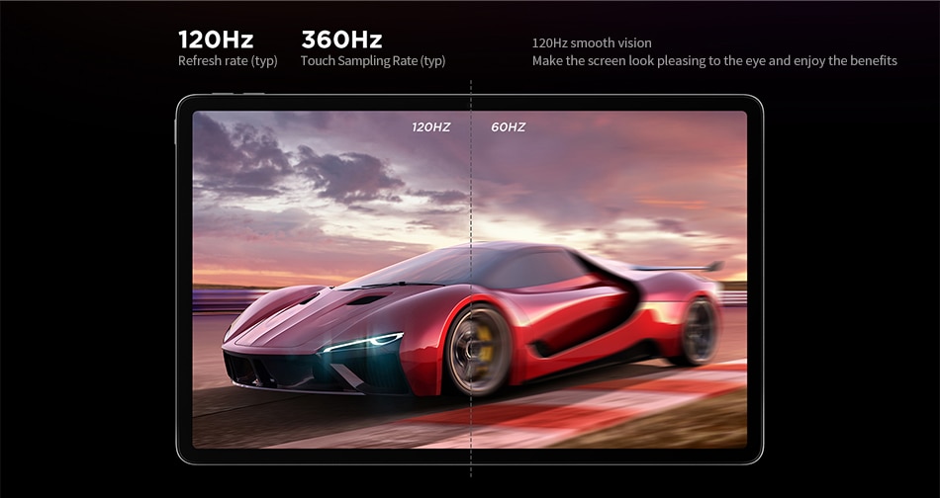This screenshot has height=498, width=940.
Task: Click the "120Hz smooth vision" text line
Action: 592,43
